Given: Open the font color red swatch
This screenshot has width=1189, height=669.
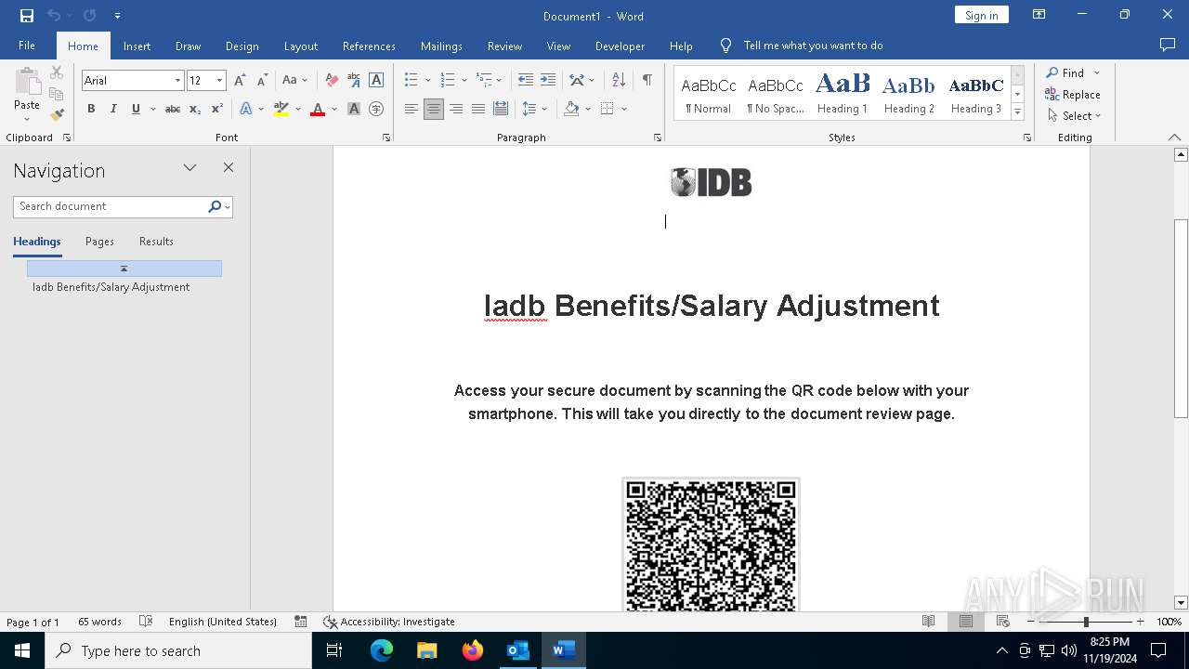Looking at the screenshot, I should coord(318,109).
